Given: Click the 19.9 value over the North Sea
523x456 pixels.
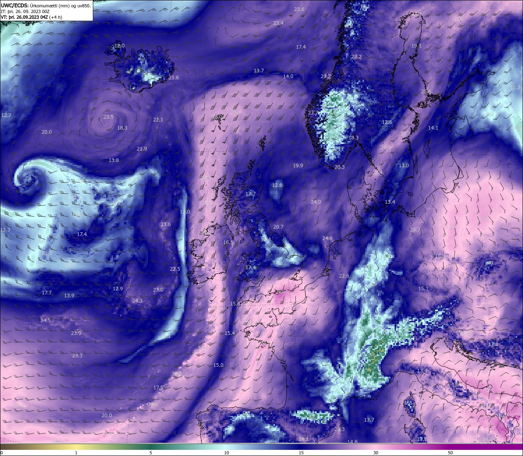Looking at the screenshot, I should (298, 166).
